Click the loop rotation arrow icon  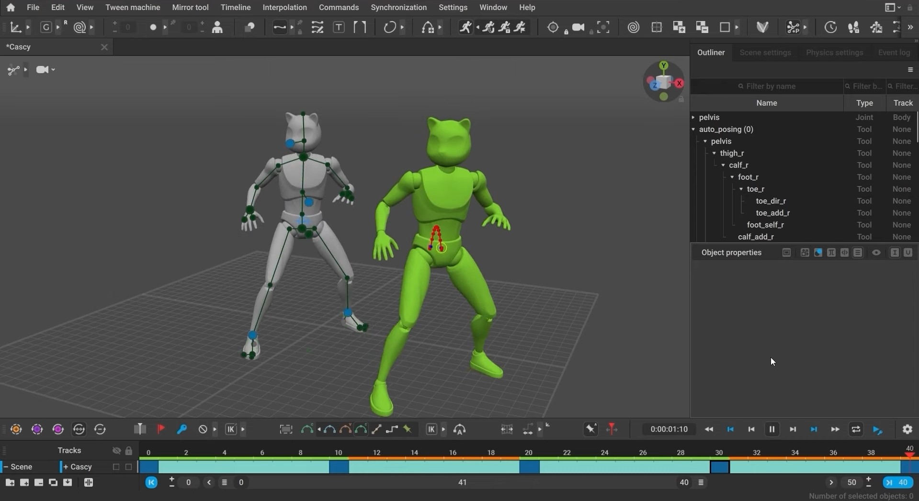pos(390,27)
